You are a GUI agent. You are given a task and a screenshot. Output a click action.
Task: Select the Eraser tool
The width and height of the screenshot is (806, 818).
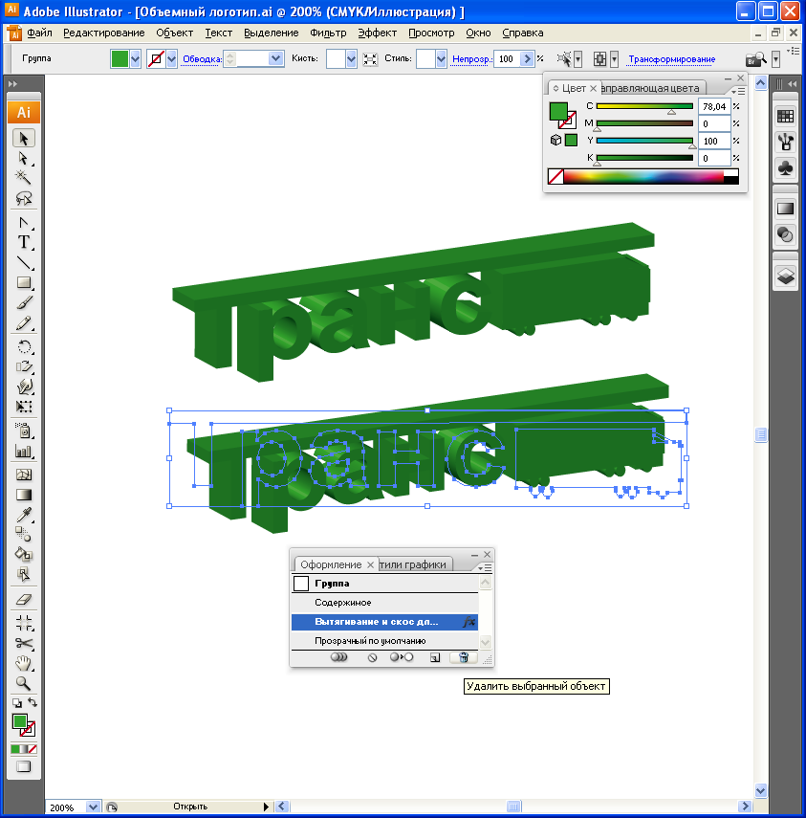click(x=24, y=600)
